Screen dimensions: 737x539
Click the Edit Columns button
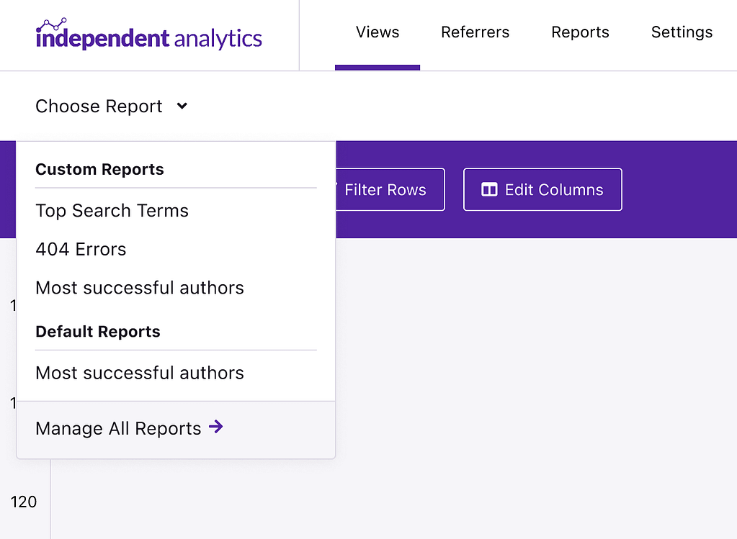point(542,190)
